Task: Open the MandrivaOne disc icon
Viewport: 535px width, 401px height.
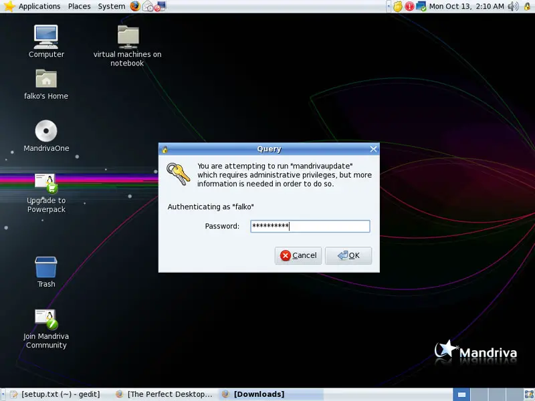Action: [46, 136]
